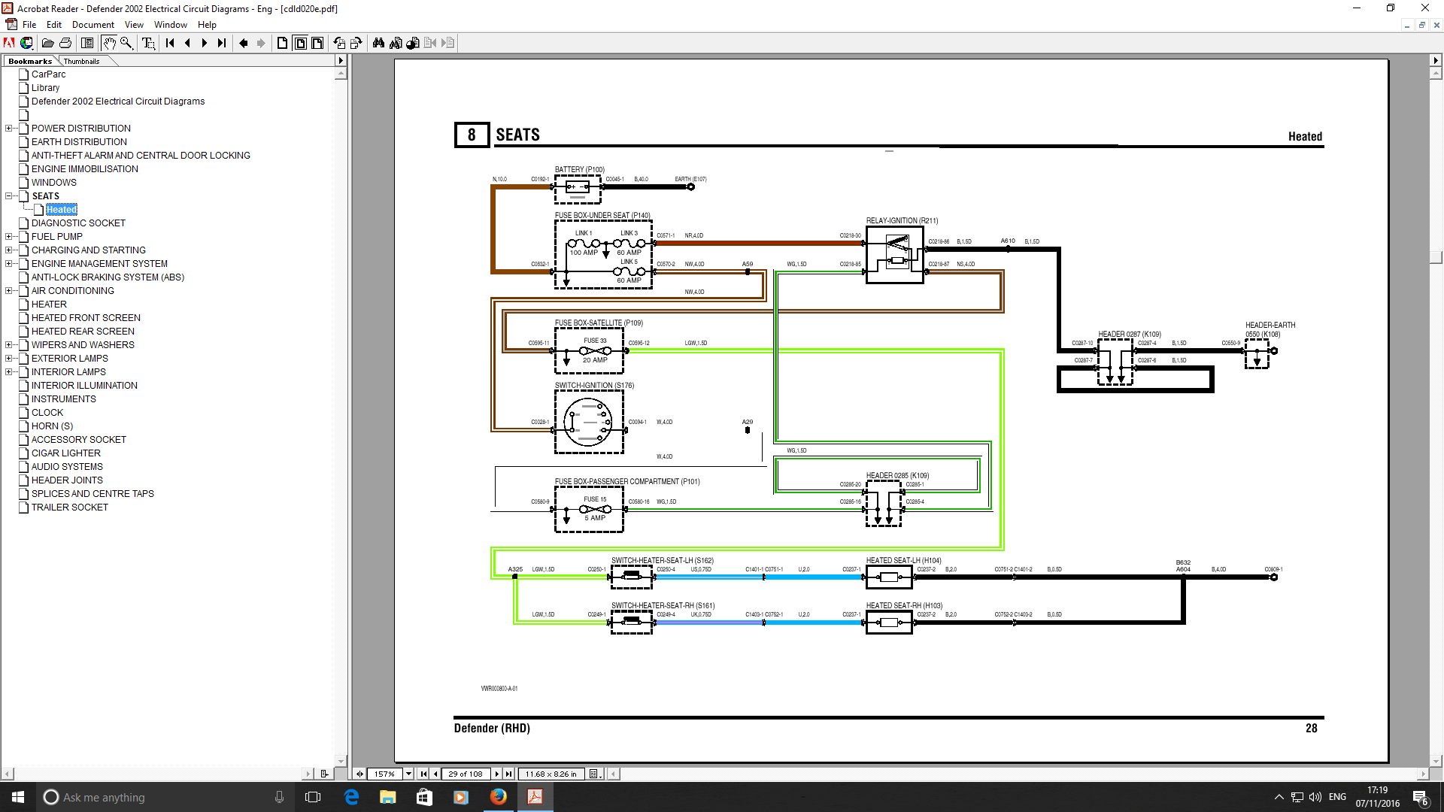The height and width of the screenshot is (812, 1444).
Task: Open the web services globe icon
Action: pyautogui.click(x=27, y=43)
